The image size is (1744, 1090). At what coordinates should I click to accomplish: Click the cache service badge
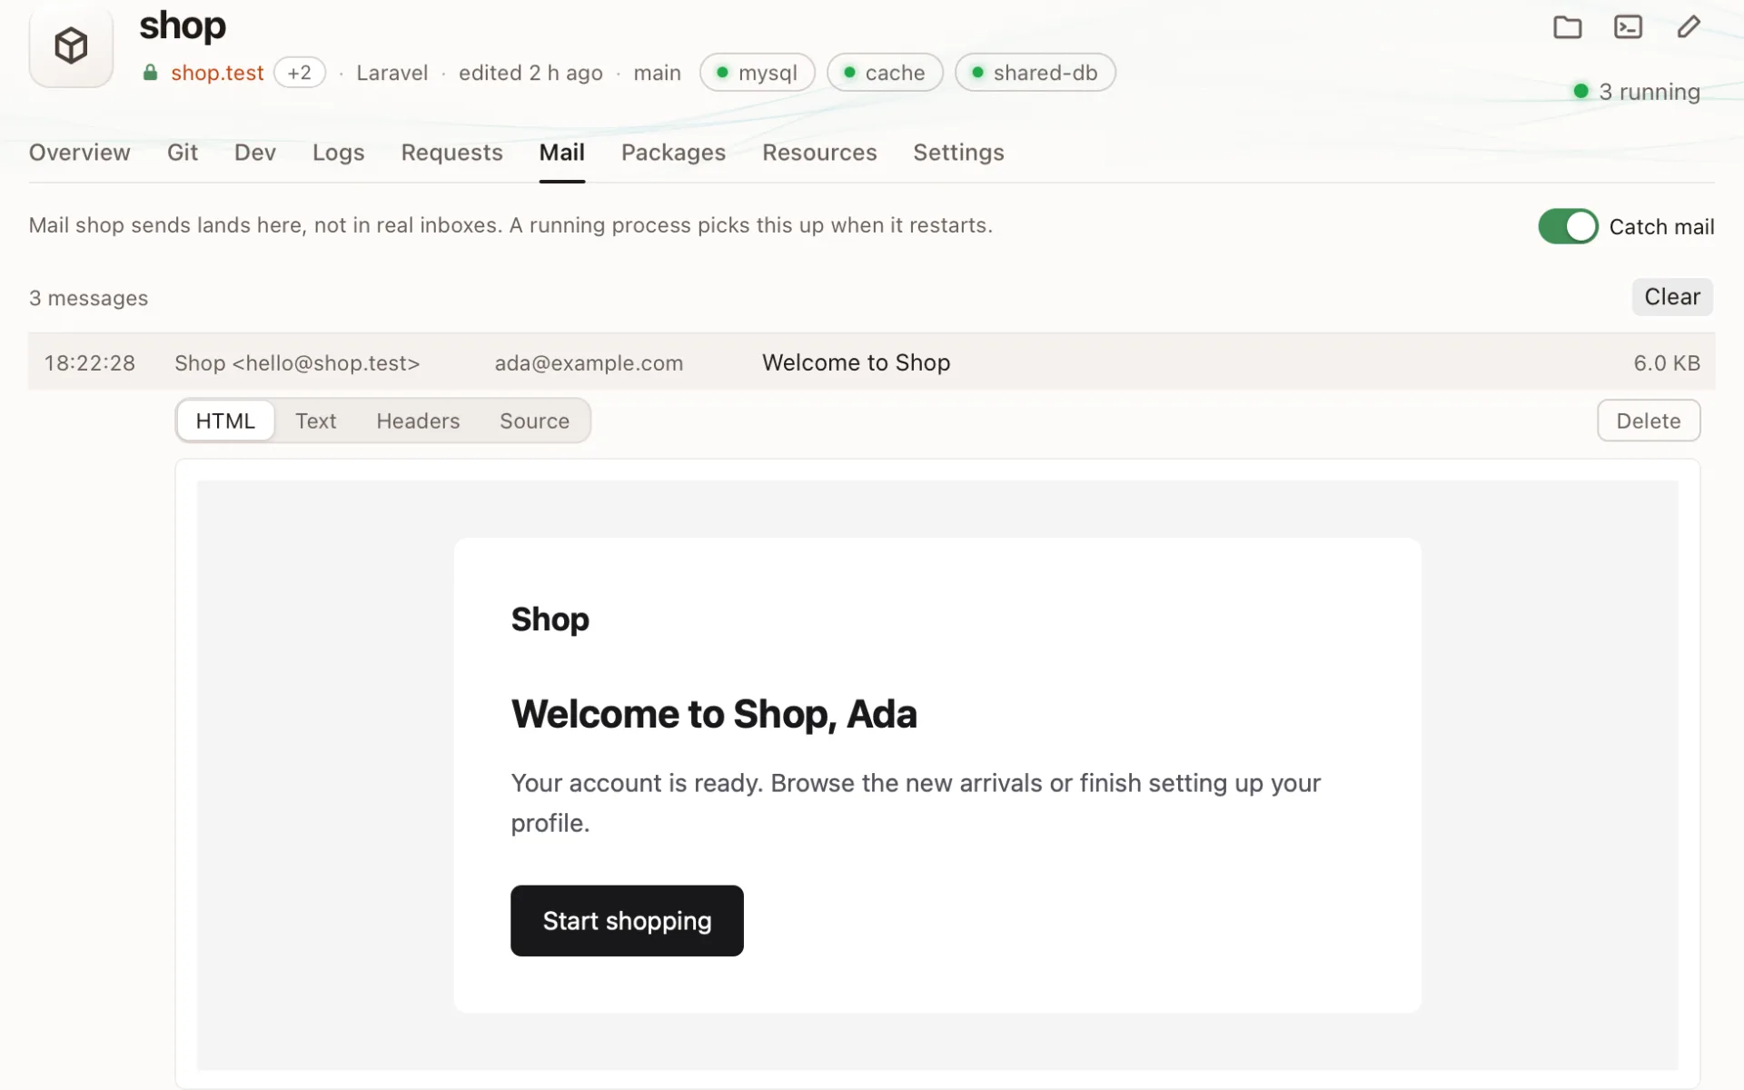click(885, 73)
